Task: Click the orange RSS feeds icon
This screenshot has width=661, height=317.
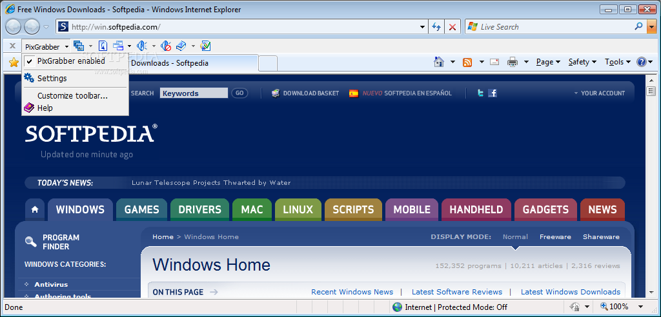Action: [x=467, y=62]
